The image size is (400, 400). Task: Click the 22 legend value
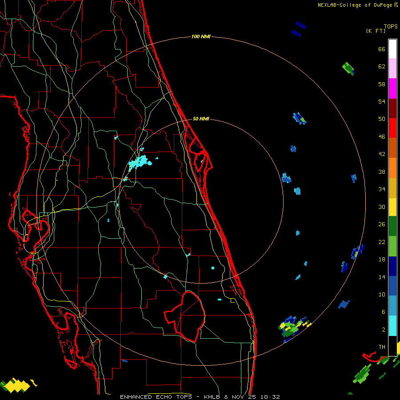(x=382, y=242)
